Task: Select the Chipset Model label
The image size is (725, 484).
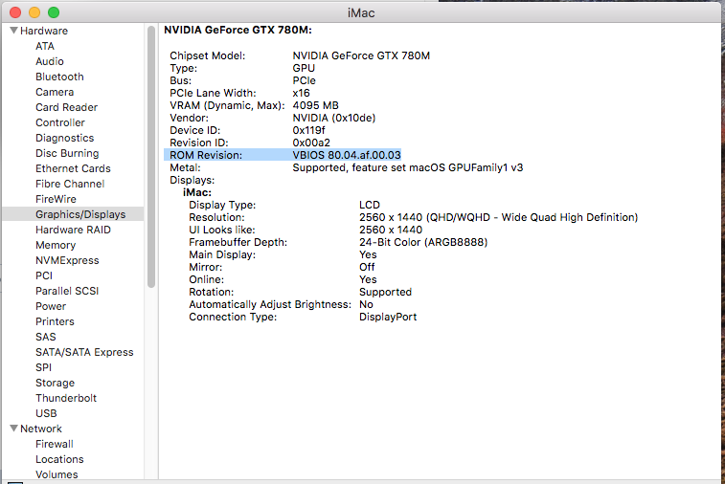Action: click(x=208, y=55)
